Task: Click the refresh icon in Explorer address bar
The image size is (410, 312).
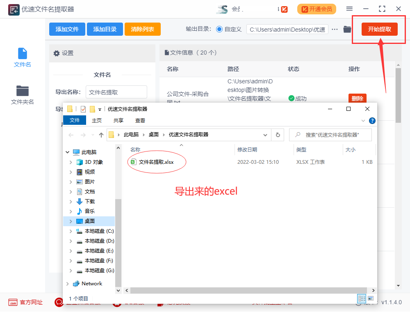Action: pyautogui.click(x=278, y=135)
